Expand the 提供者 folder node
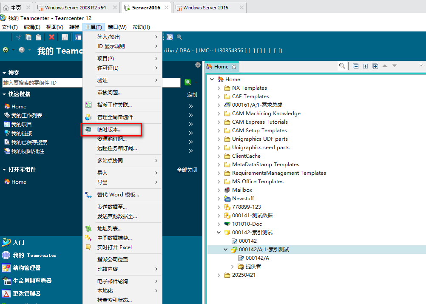The height and width of the screenshot is (304, 426). coord(233,267)
